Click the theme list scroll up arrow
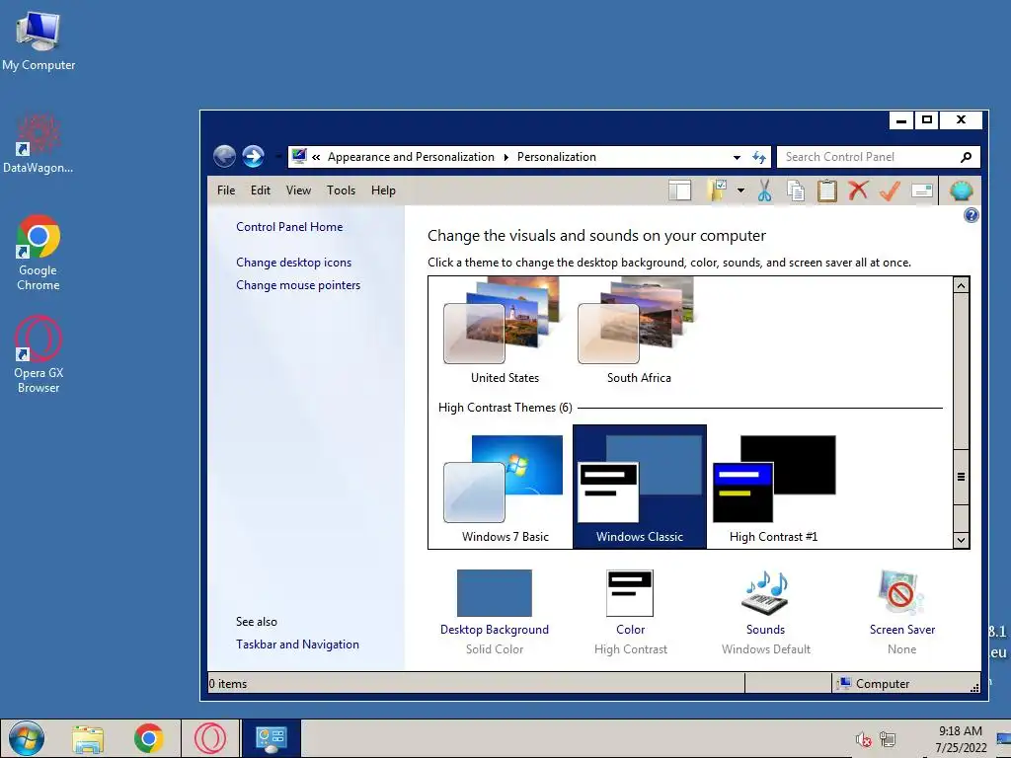This screenshot has width=1011, height=758. click(961, 285)
